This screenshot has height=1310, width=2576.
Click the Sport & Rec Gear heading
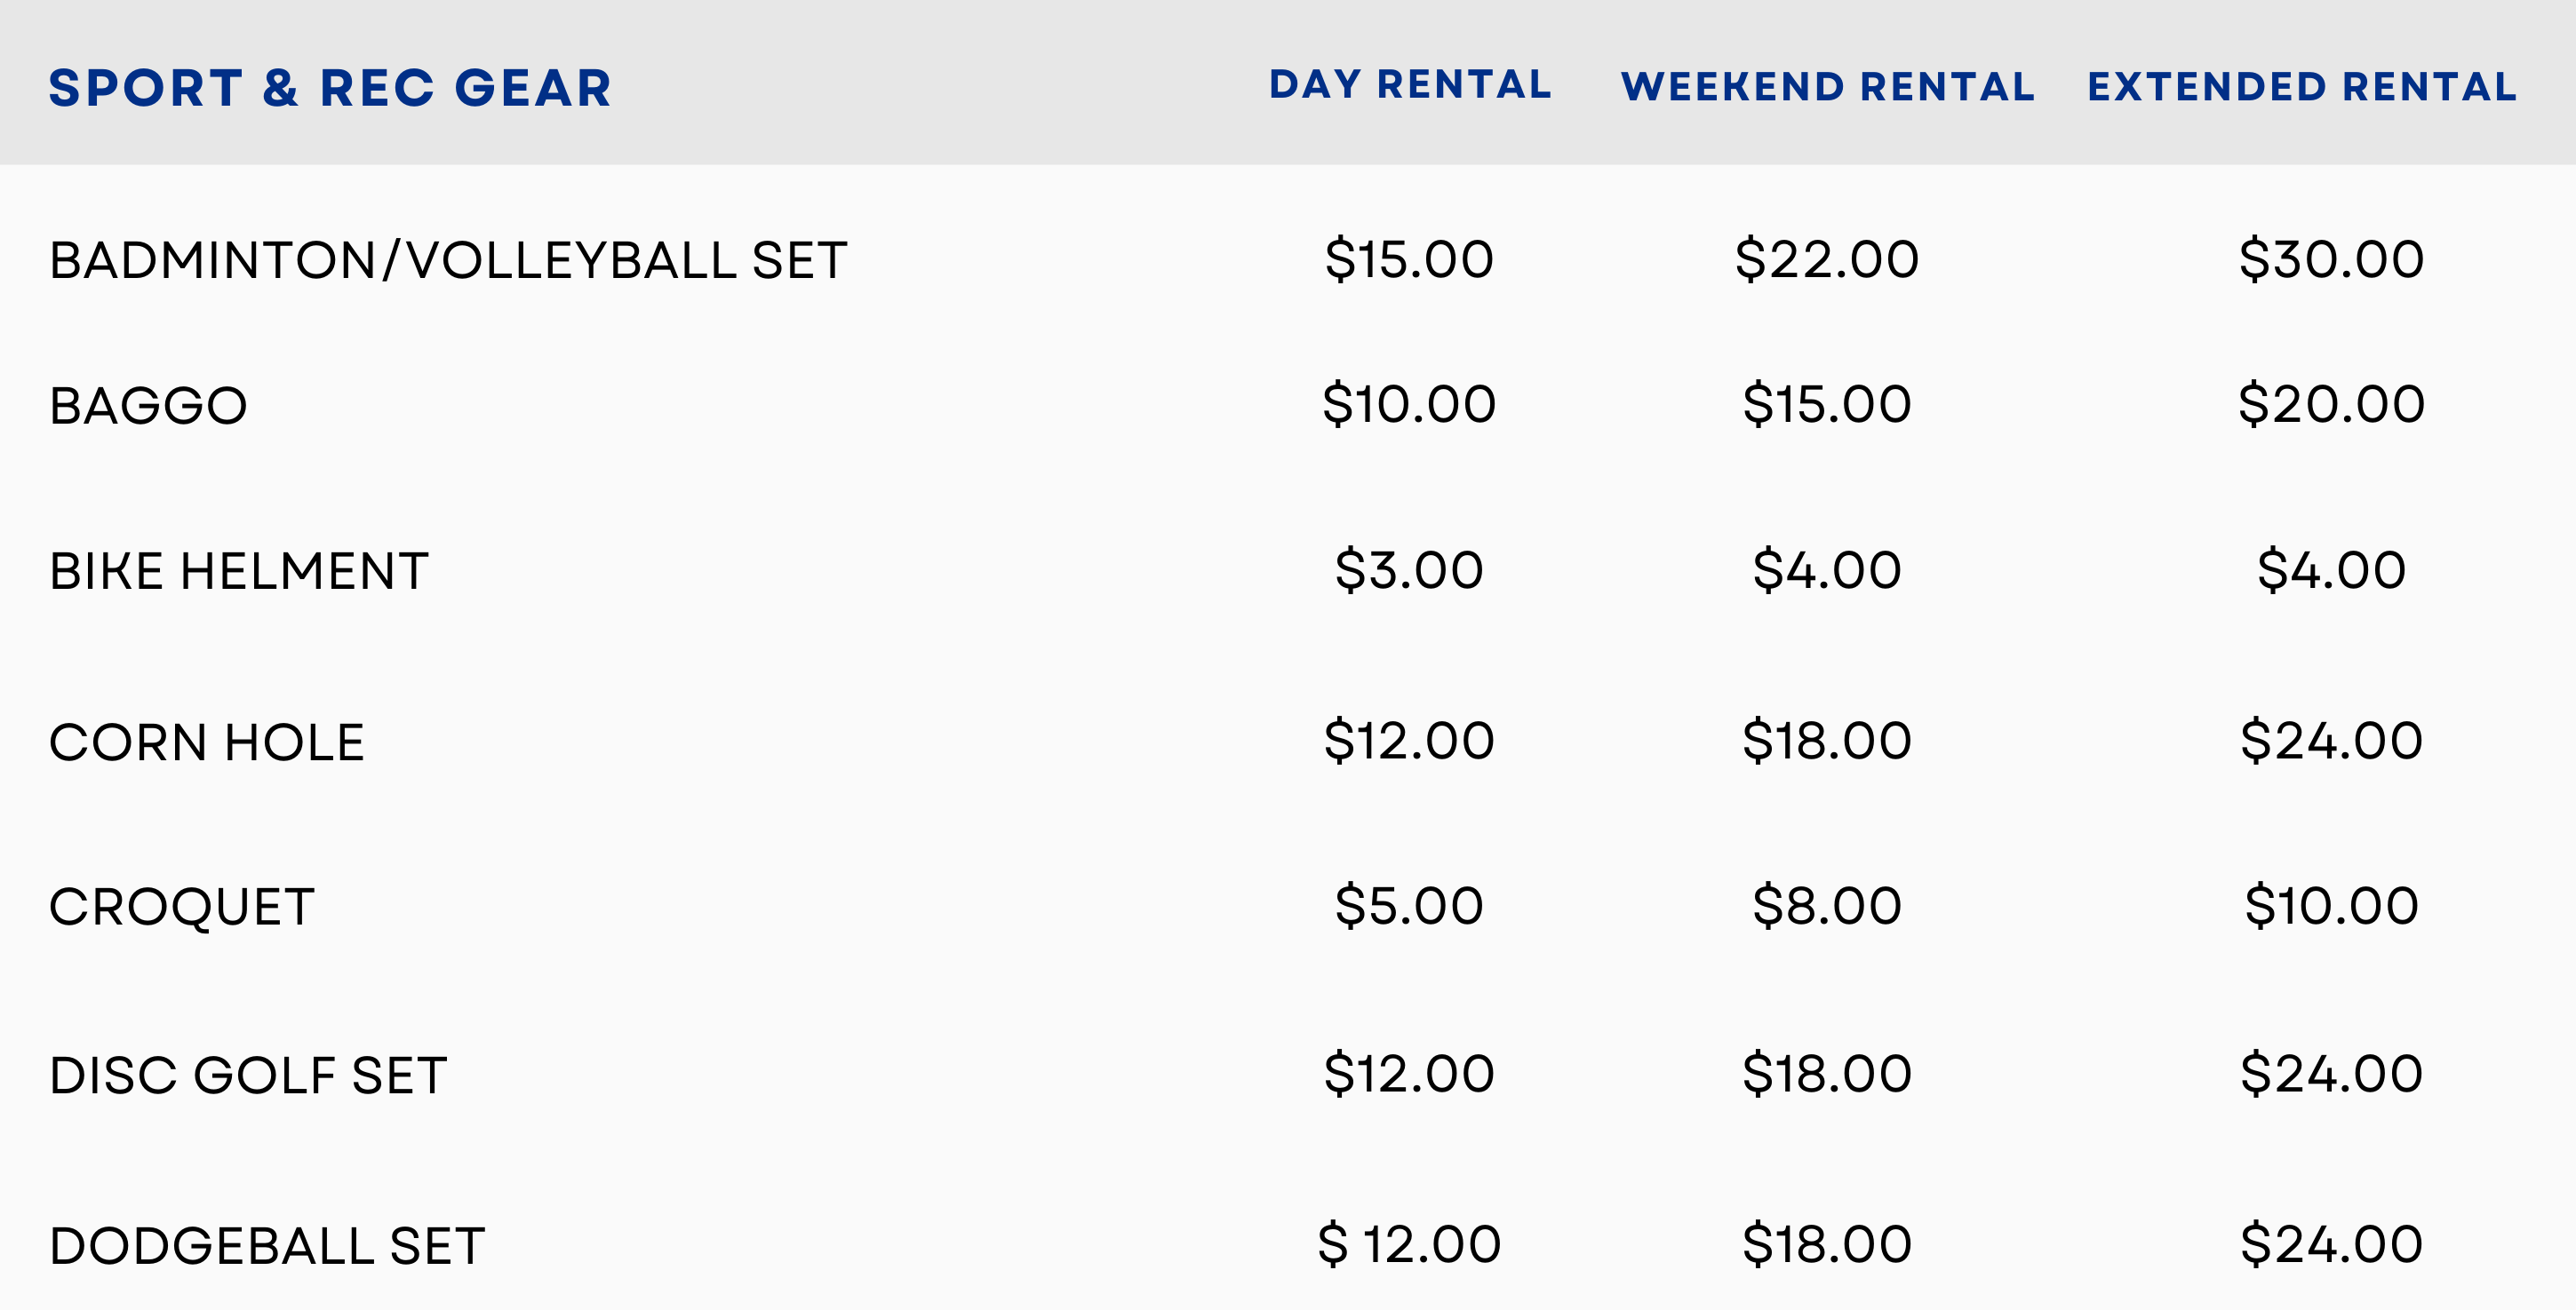(x=330, y=88)
